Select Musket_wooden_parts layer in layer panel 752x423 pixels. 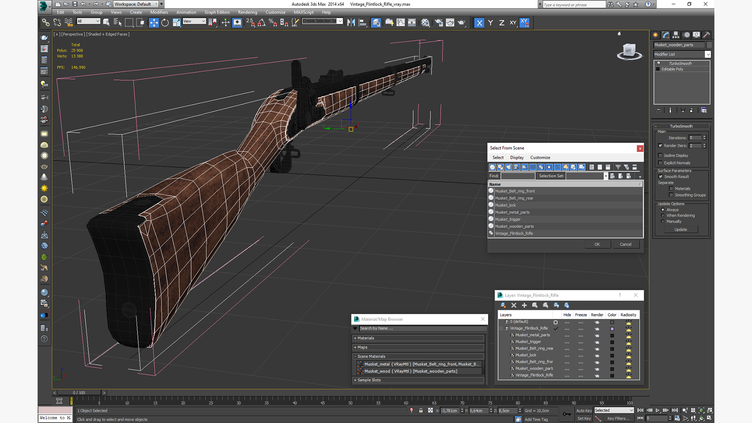(x=534, y=368)
